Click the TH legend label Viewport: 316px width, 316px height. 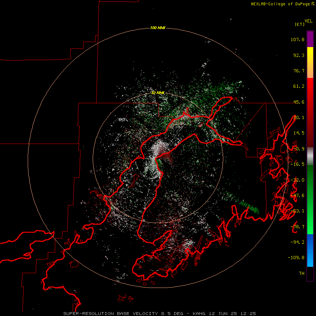coord(302,274)
